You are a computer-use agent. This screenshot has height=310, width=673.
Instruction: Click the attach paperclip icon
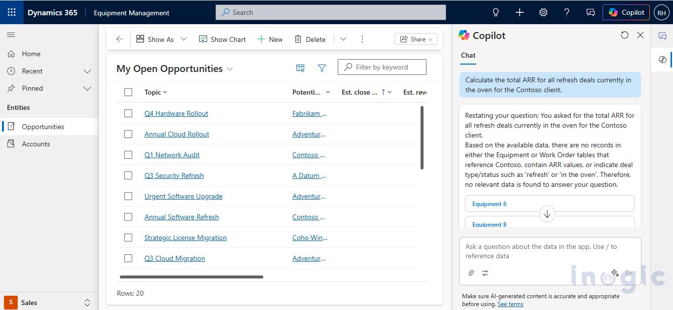(x=471, y=273)
